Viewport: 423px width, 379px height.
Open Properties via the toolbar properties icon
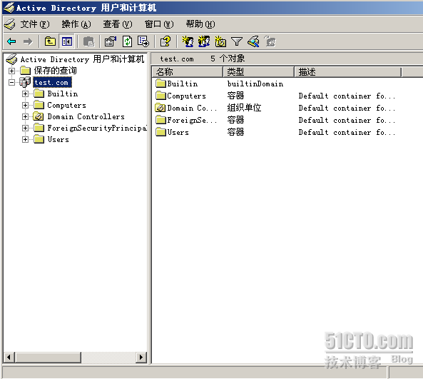[111, 41]
